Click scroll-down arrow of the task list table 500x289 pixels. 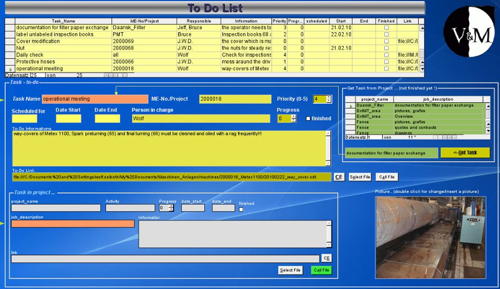tap(422, 69)
